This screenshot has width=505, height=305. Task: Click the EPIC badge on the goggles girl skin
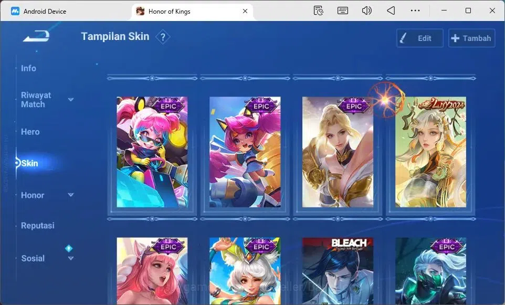point(168,106)
